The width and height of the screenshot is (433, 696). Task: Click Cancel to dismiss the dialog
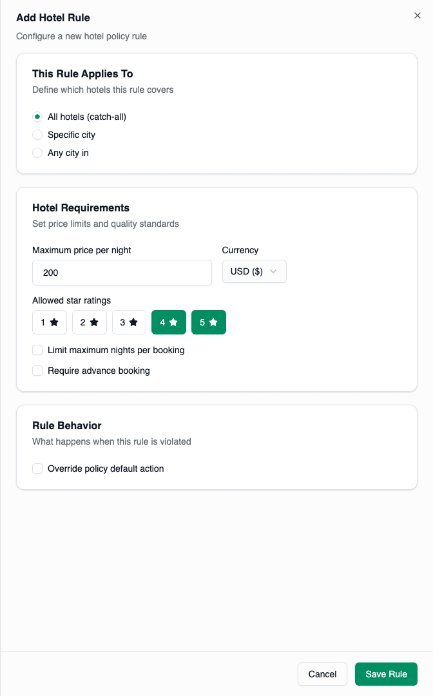pyautogui.click(x=322, y=673)
